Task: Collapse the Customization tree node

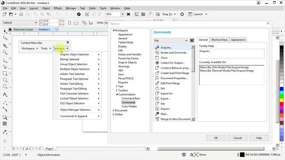Action: pos(117,94)
